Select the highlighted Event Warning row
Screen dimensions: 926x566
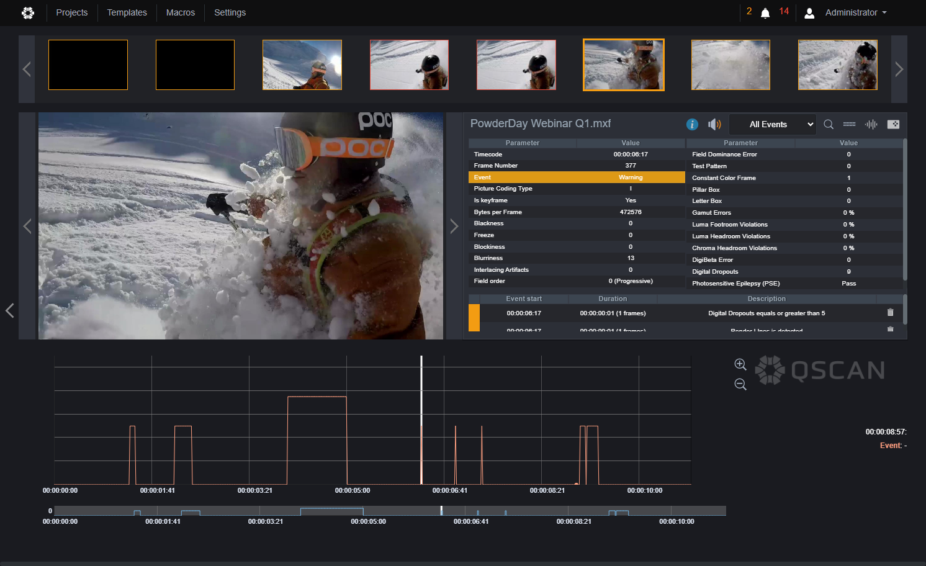point(577,177)
